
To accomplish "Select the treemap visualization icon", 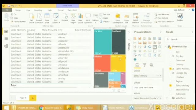I will coord(155,47).
